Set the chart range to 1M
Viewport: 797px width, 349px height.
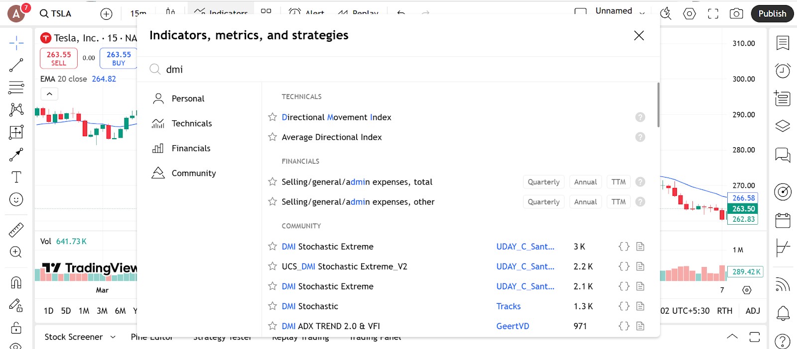tap(84, 311)
